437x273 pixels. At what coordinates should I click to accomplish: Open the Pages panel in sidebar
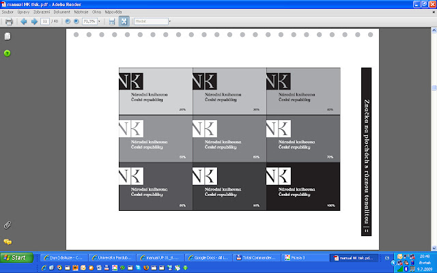(x=8, y=36)
